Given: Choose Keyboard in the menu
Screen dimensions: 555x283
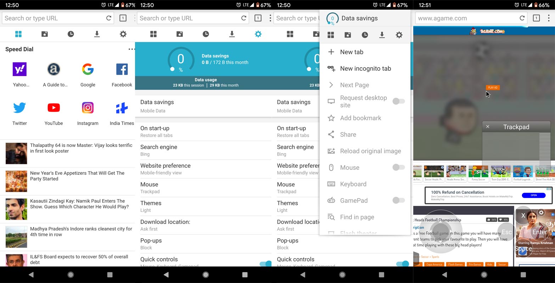Looking at the screenshot, I should [365, 184].
